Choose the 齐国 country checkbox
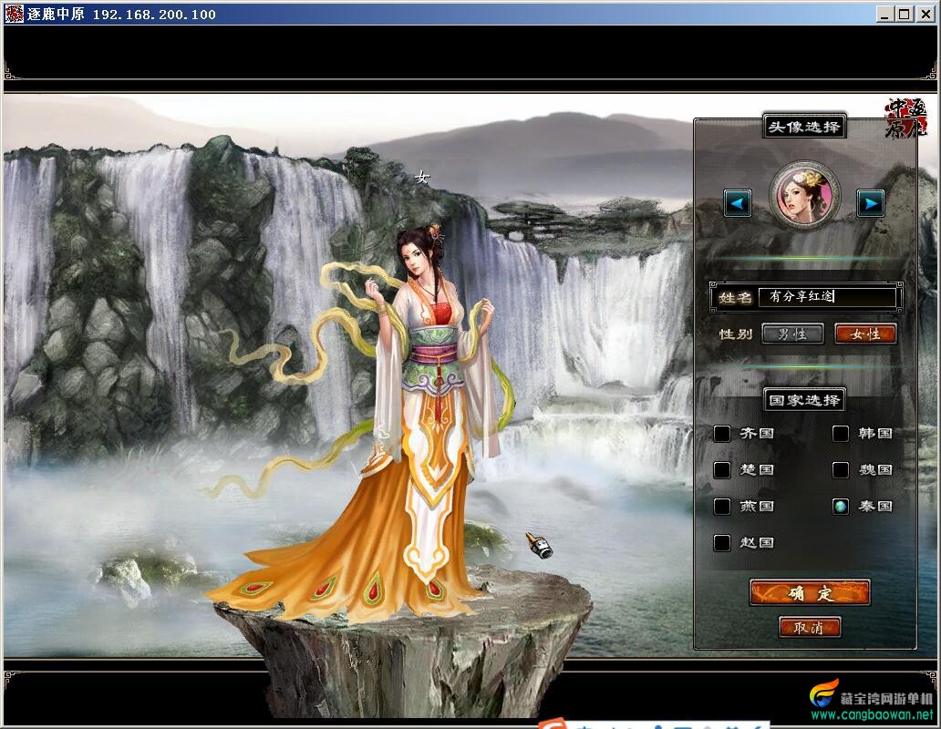941x729 pixels. pos(722,433)
